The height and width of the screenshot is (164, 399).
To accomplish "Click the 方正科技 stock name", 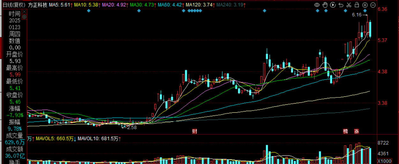I will pos(37,5).
